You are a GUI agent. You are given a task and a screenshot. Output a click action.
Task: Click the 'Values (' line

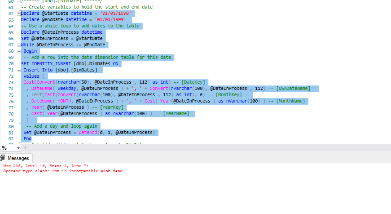(x=34, y=76)
